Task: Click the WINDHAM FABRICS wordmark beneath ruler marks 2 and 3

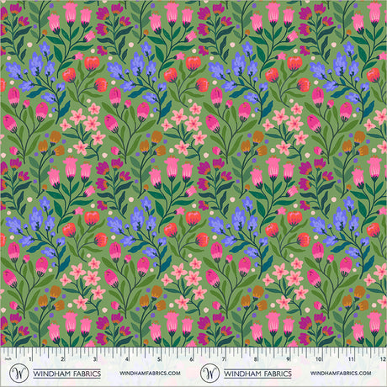Action: [x=67, y=374]
